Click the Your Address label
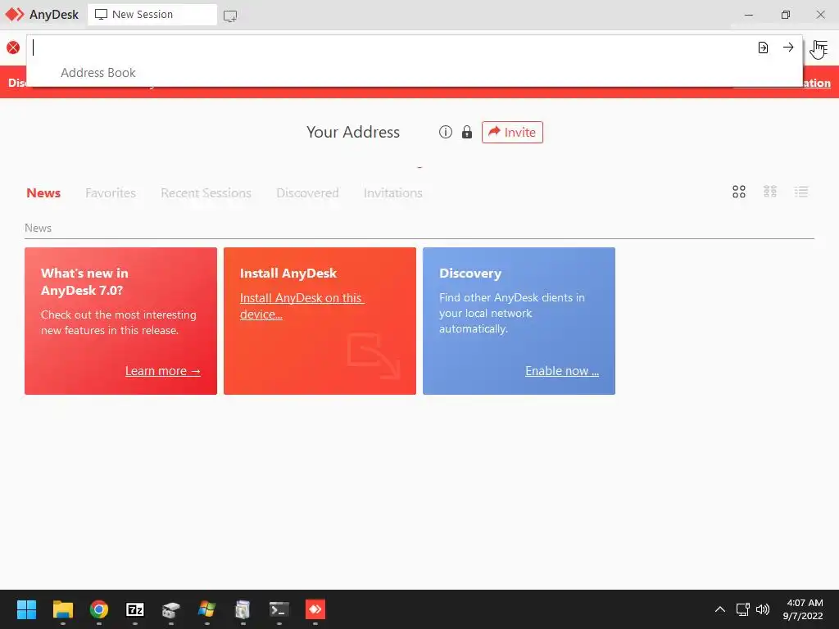 pyautogui.click(x=352, y=132)
